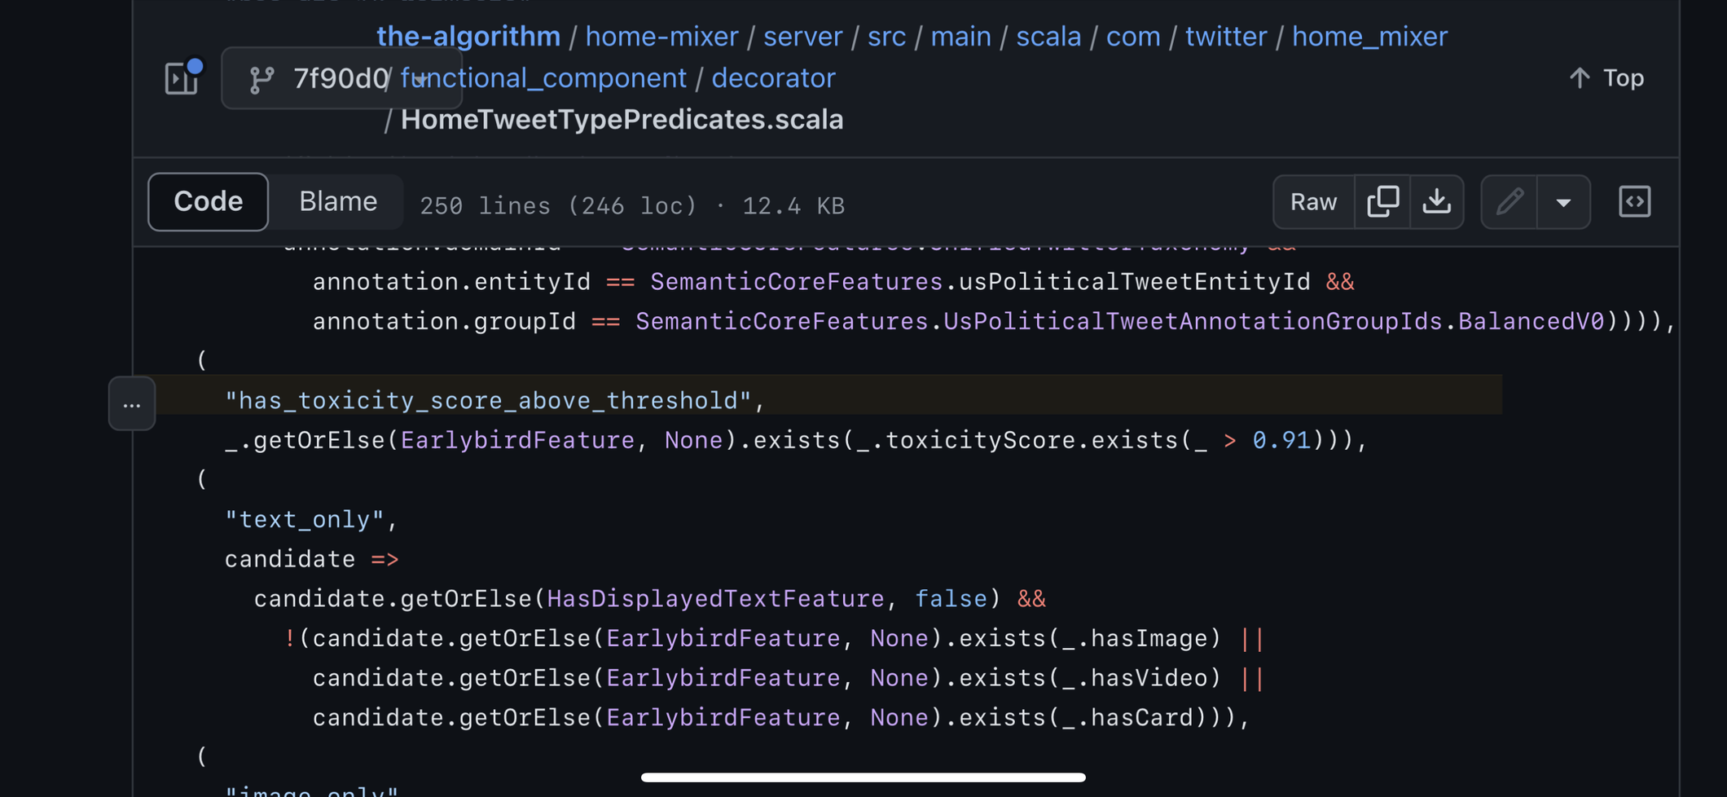Edit this file pencil icon

click(x=1509, y=201)
